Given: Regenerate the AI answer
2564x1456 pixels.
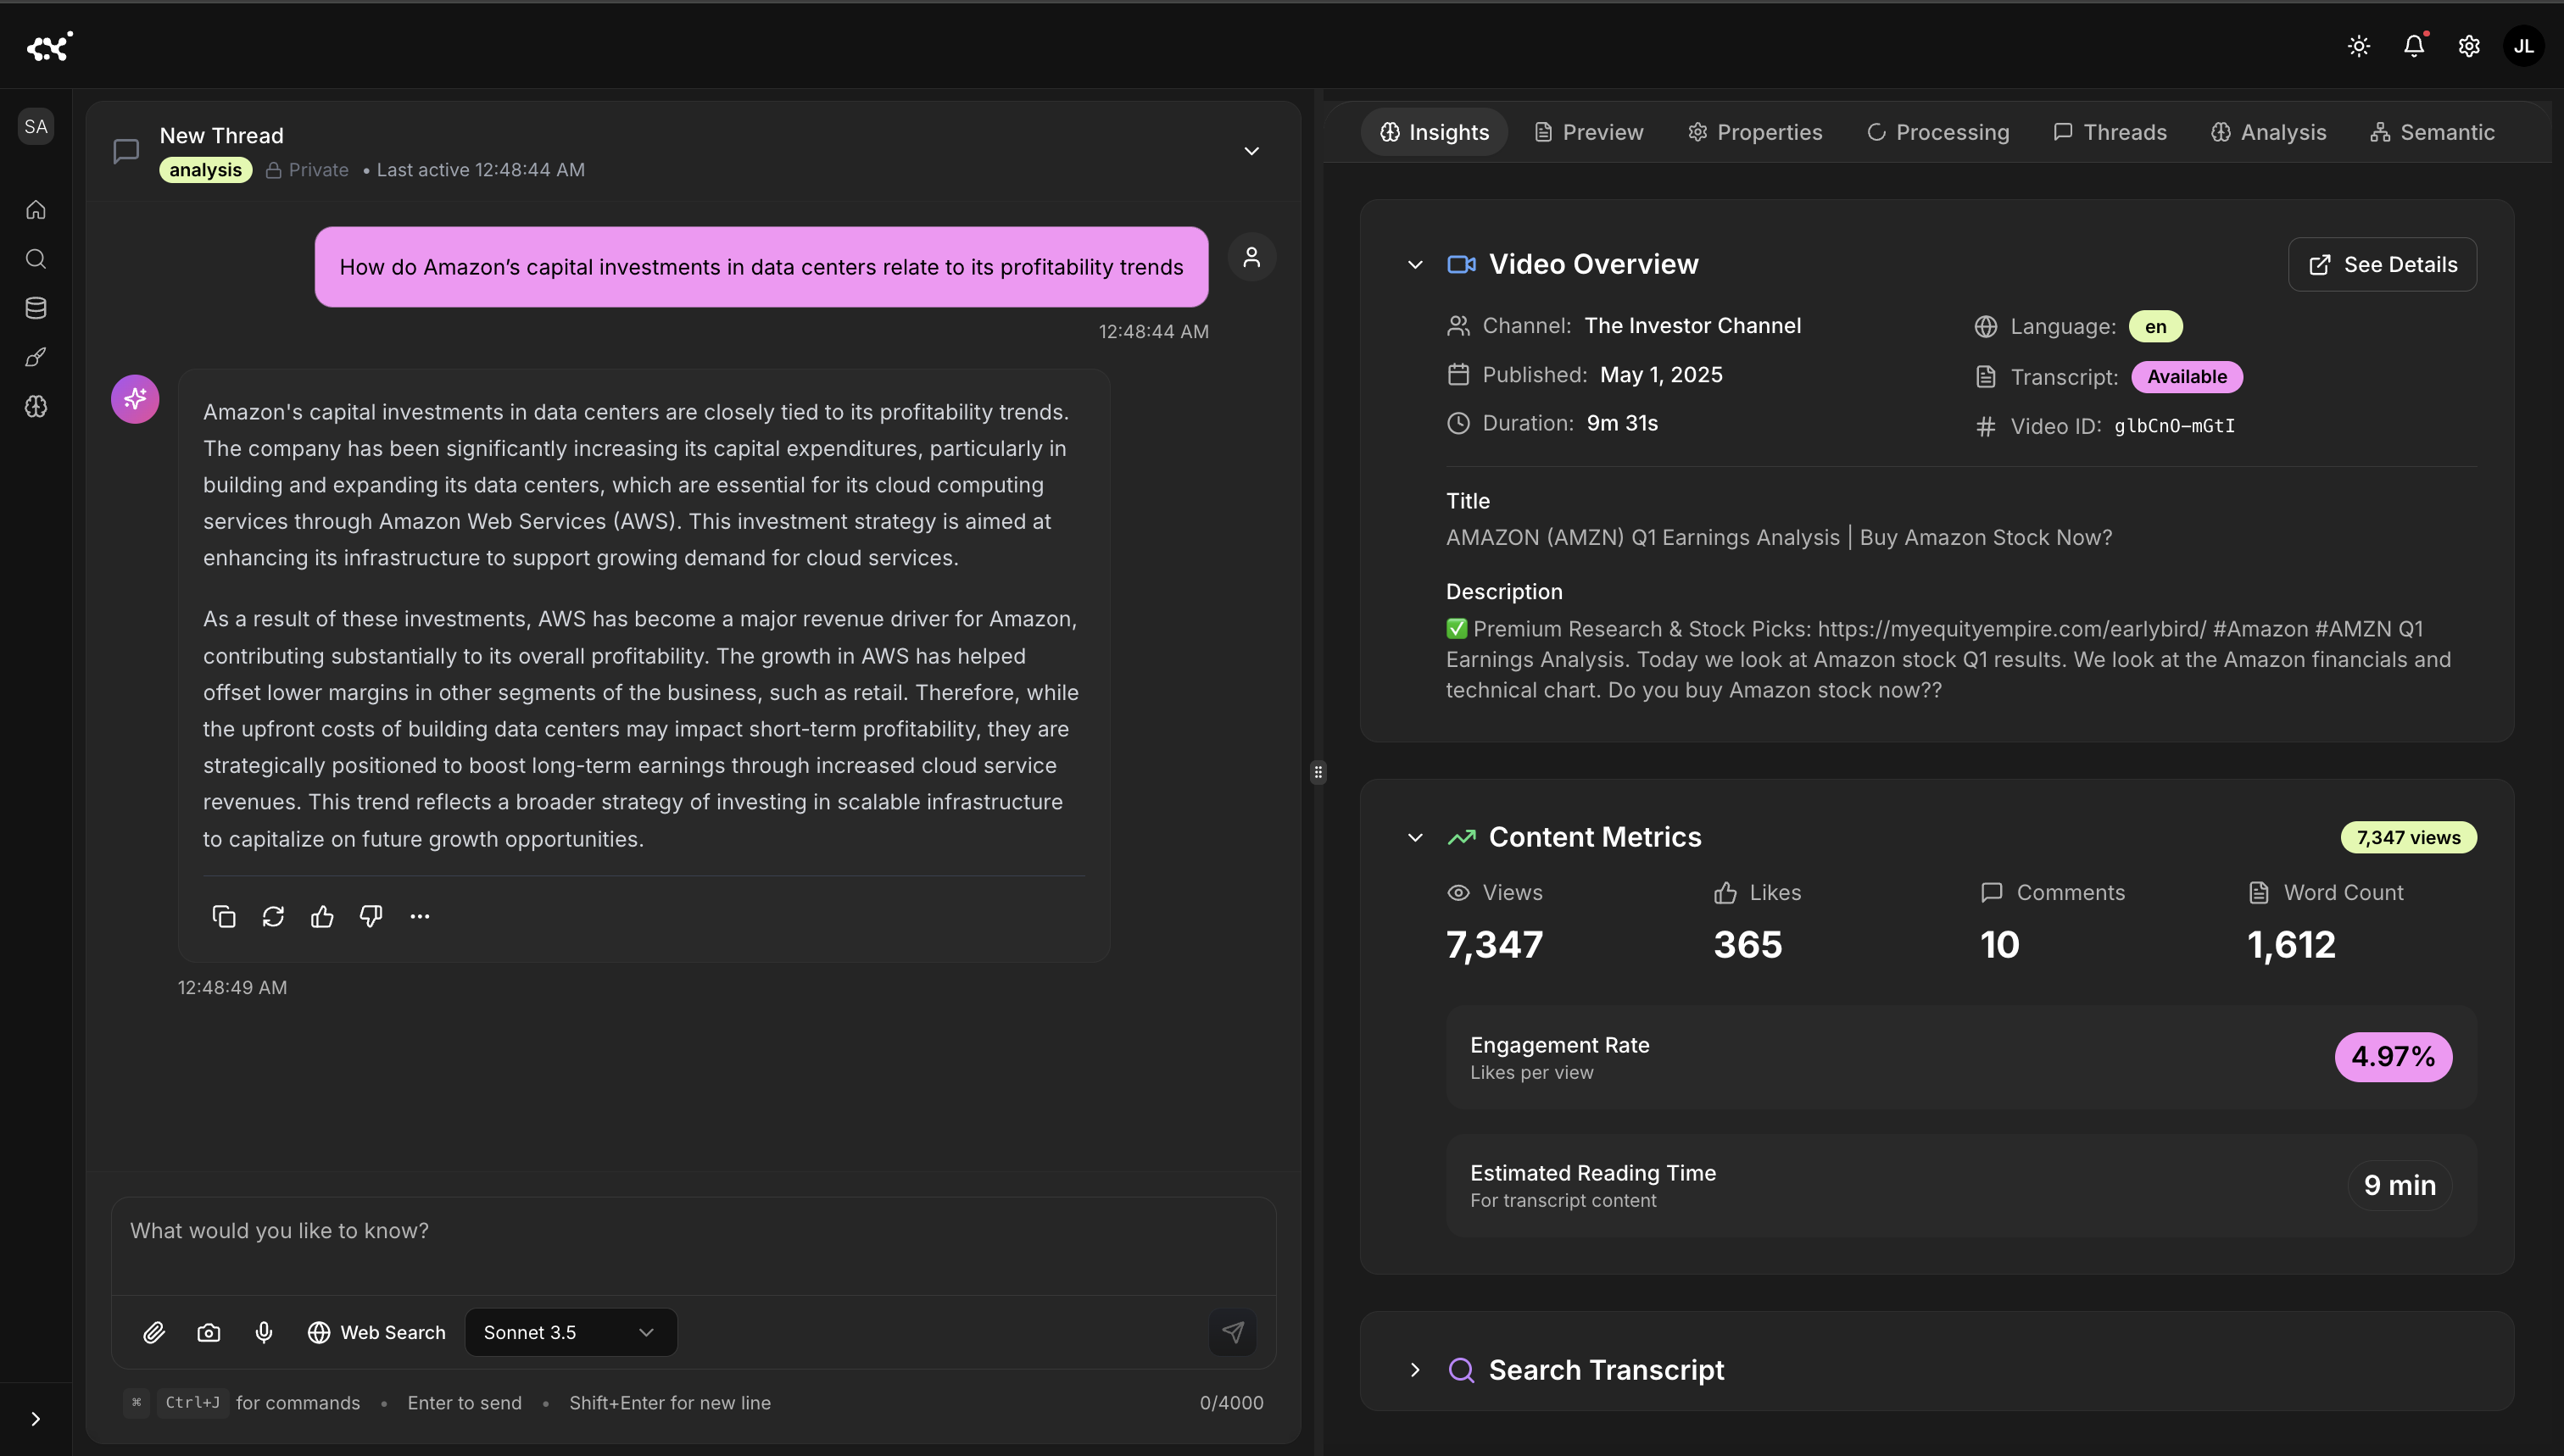Looking at the screenshot, I should click(x=273, y=916).
